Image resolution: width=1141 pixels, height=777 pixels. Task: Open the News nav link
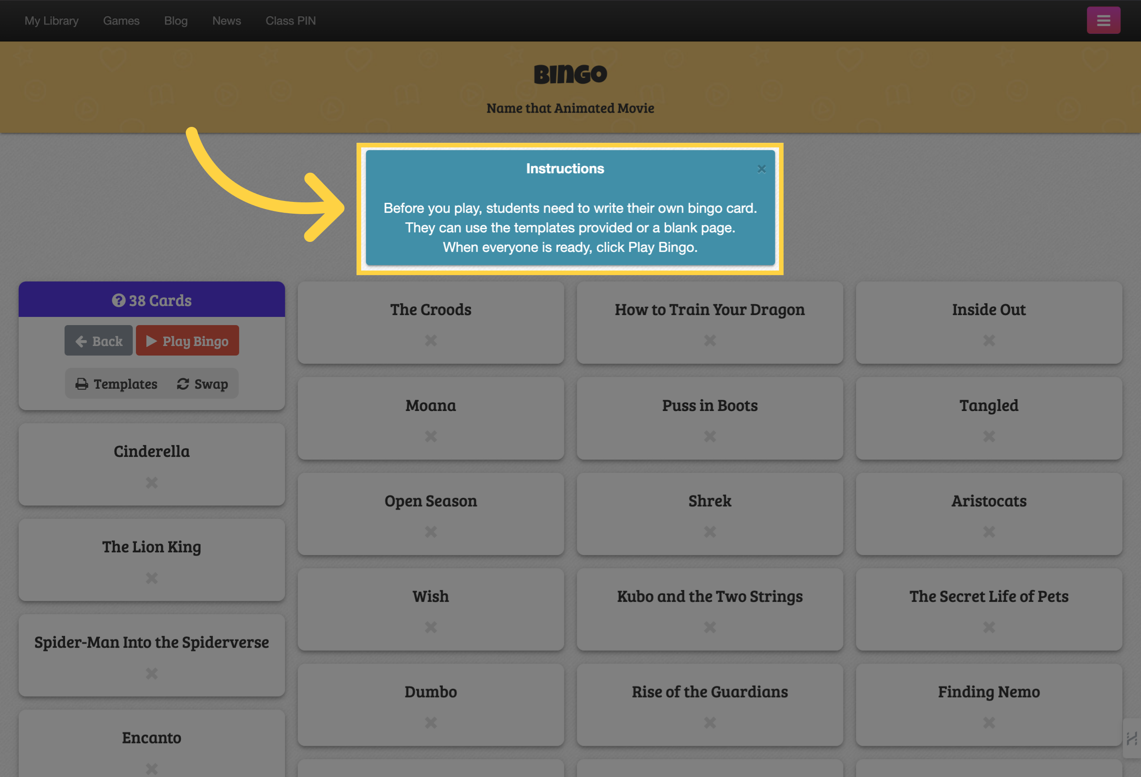click(226, 20)
